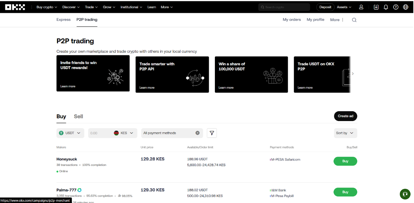This screenshot has width=414, height=203.
Task: Open the Palma-777 maker profile
Action: point(66,190)
